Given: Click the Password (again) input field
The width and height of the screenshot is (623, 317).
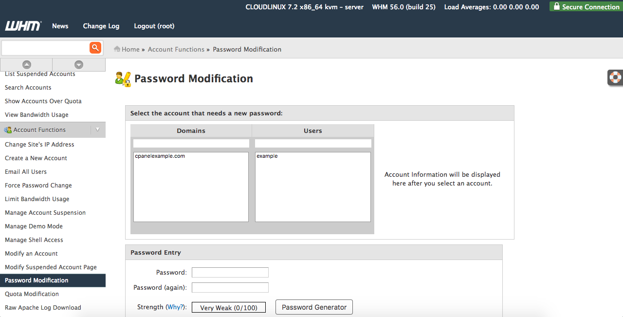Looking at the screenshot, I should point(230,287).
